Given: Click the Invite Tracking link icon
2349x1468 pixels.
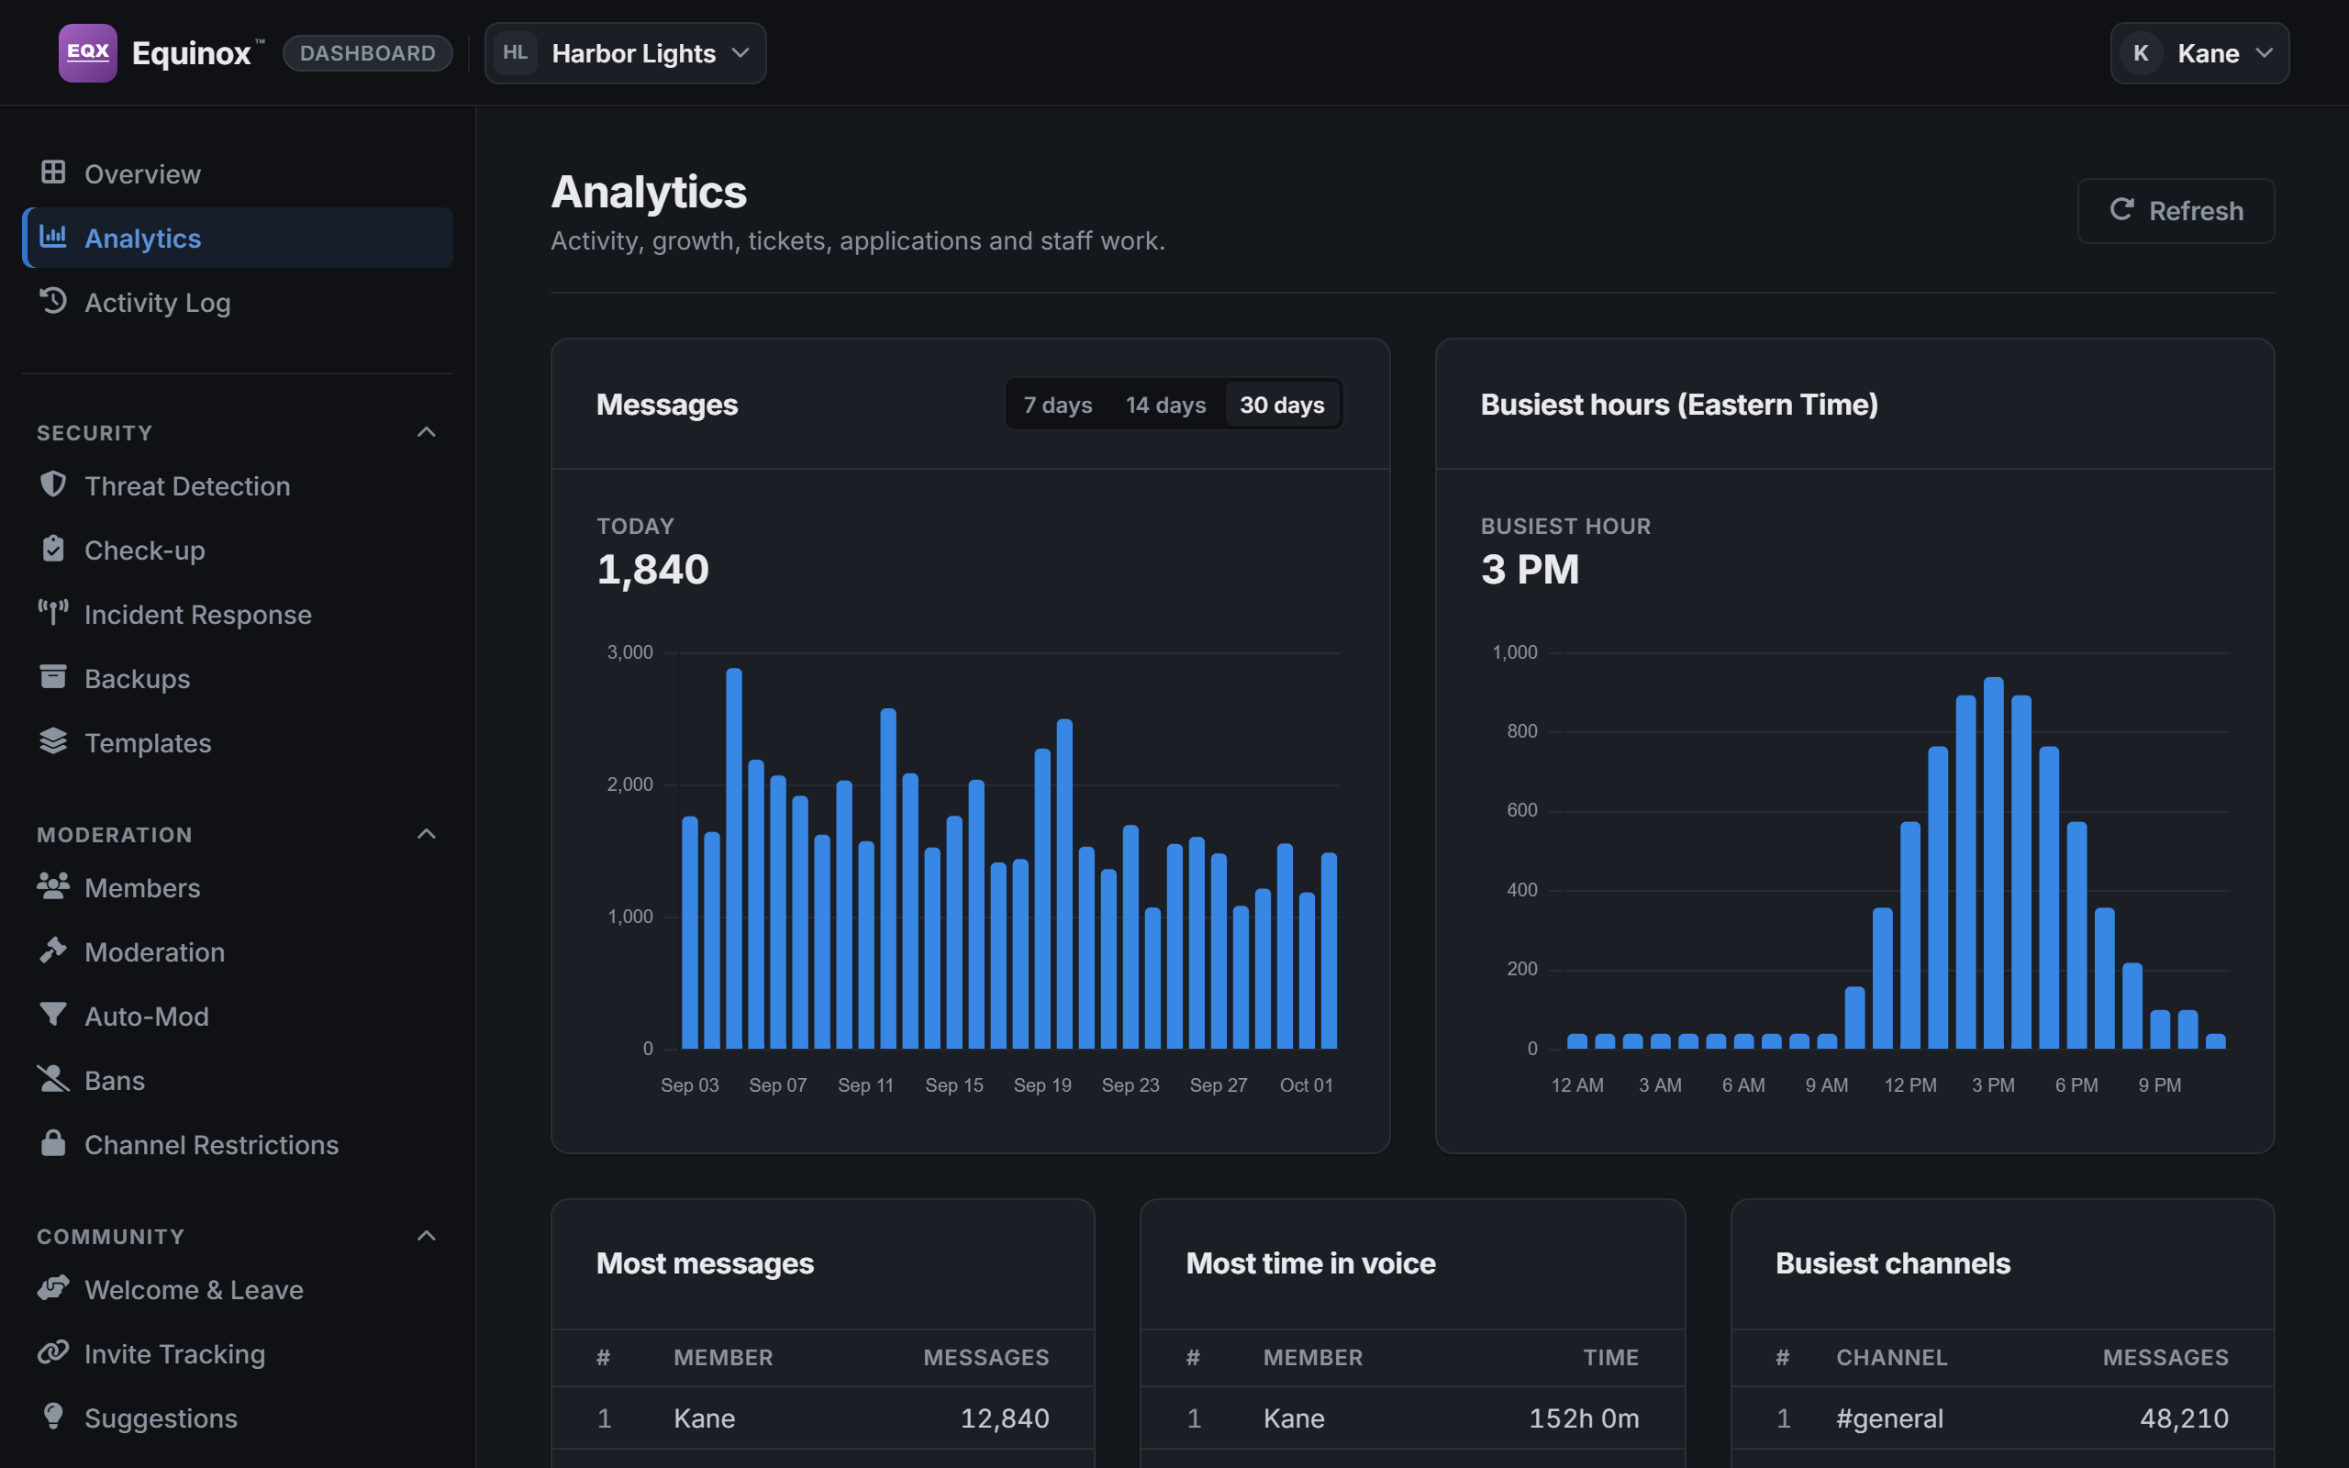Looking at the screenshot, I should 53,1352.
